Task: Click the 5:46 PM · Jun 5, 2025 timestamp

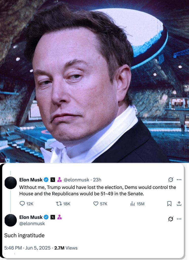Action: pos(27,248)
